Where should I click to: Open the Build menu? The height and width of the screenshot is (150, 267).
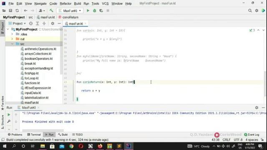pos(78,3)
